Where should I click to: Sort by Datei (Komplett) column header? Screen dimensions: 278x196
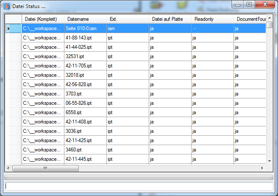[x=42, y=19]
